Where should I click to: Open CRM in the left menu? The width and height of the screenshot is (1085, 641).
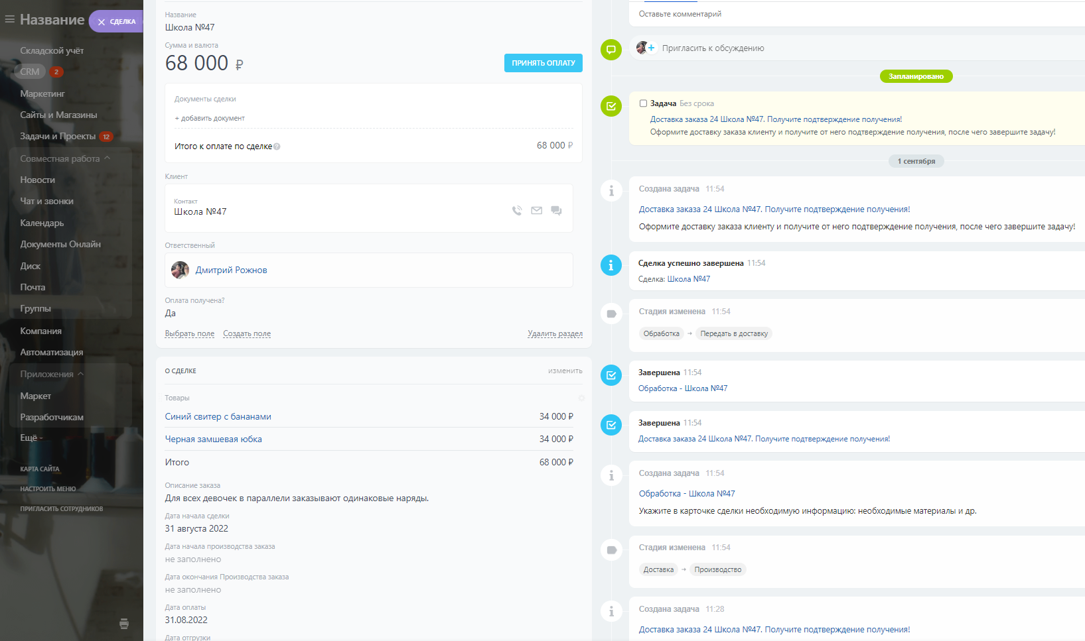click(x=30, y=72)
